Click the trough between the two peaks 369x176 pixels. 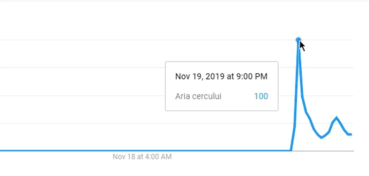point(321,138)
